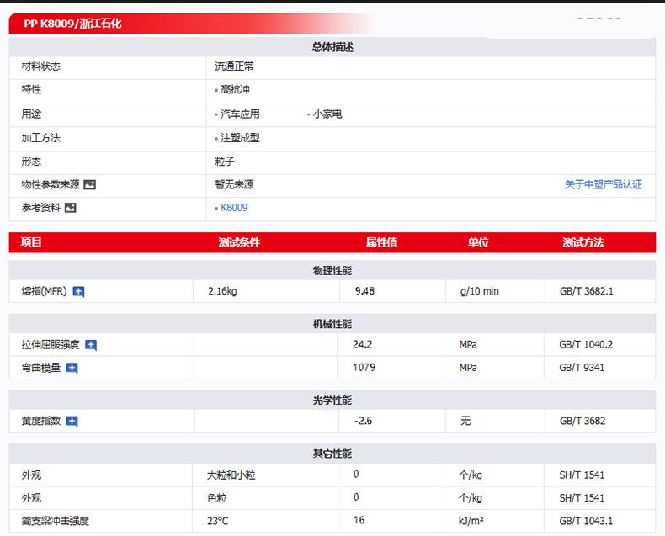This screenshot has height=536, width=665.
Task: Open the K8009 reference document link
Action: (234, 208)
